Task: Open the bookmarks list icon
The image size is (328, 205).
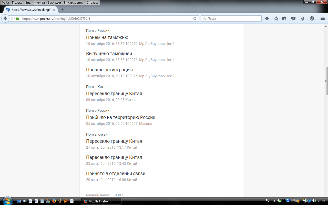Action: point(284,18)
